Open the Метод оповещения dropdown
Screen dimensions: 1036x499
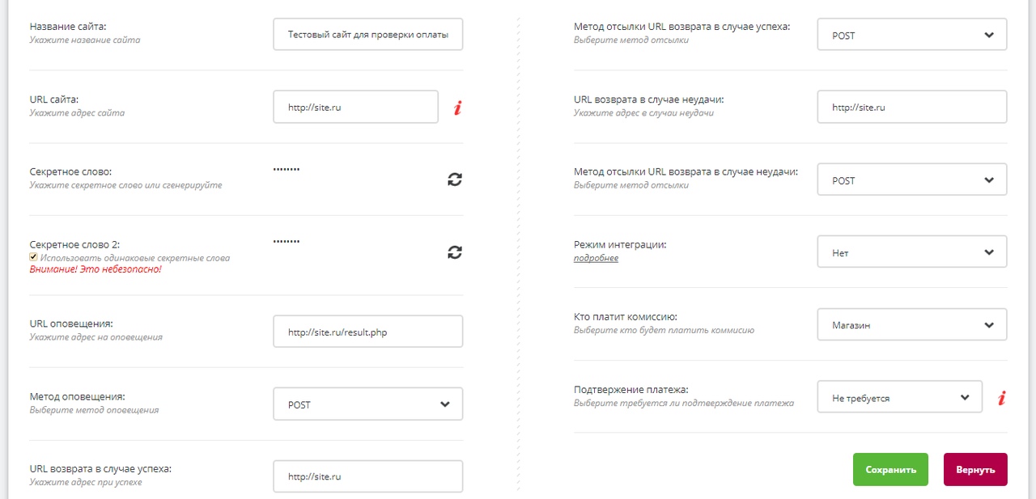368,404
